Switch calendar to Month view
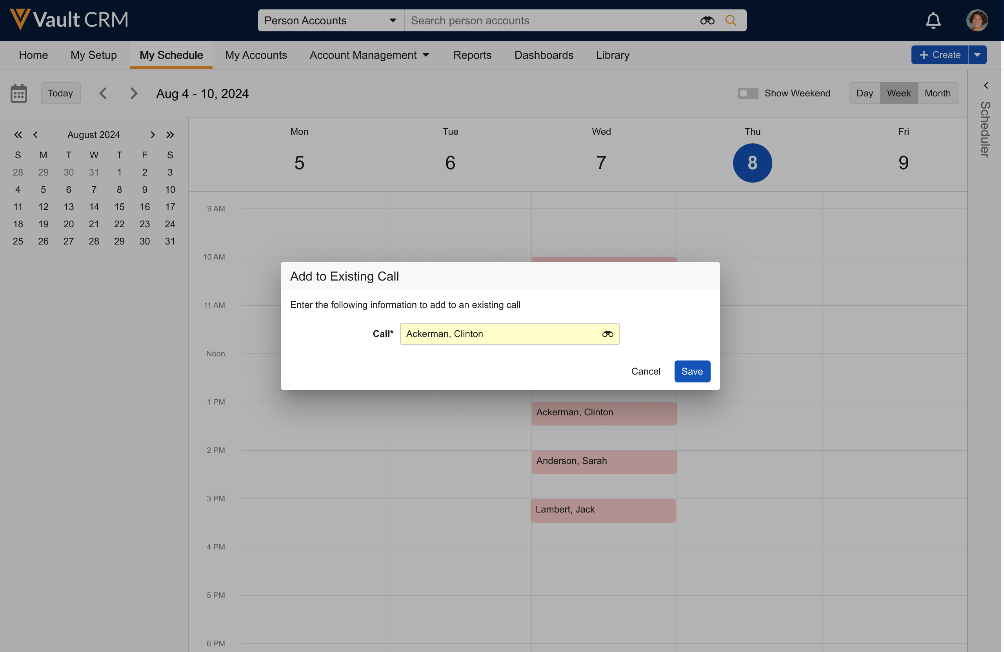This screenshot has height=652, width=1004. pos(937,93)
